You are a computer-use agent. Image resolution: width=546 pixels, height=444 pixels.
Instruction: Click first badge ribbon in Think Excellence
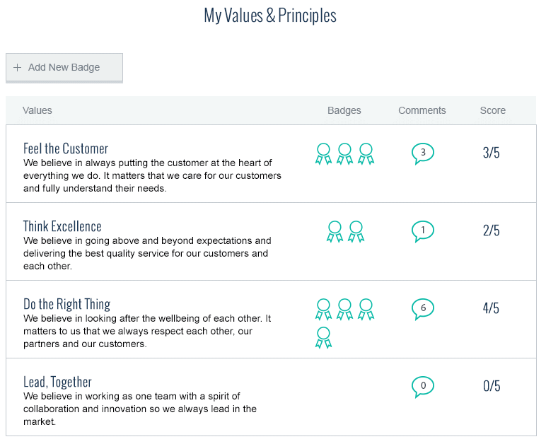point(335,231)
